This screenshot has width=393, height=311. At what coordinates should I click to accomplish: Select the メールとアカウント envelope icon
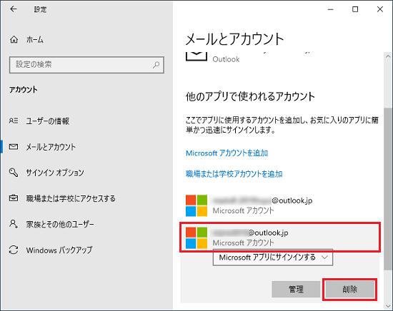(x=14, y=147)
